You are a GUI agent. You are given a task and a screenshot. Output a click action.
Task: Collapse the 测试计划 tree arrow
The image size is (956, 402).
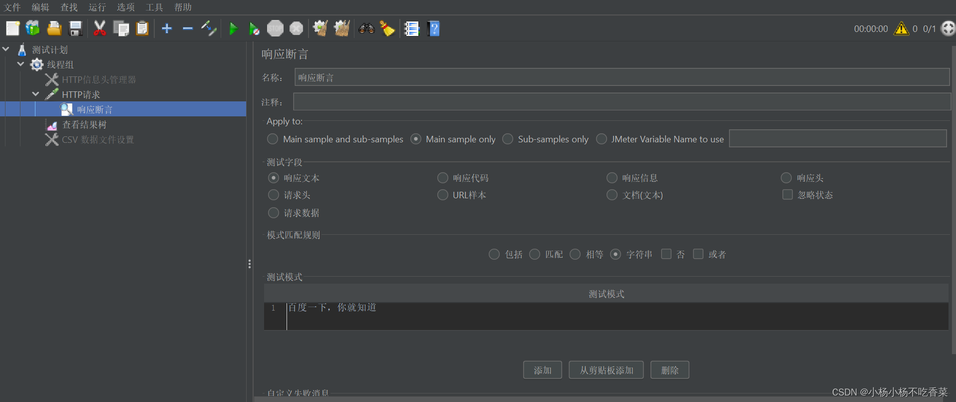pyautogui.click(x=6, y=49)
